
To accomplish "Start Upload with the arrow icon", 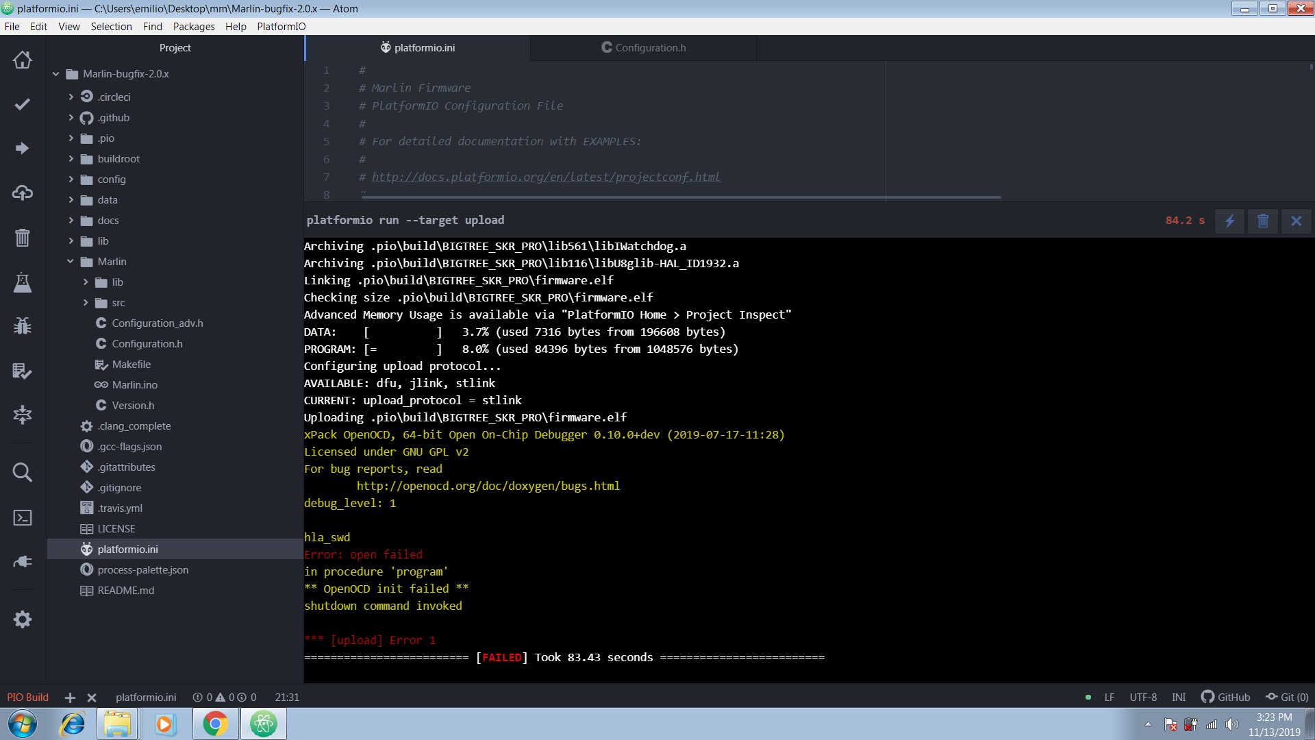I will [23, 148].
